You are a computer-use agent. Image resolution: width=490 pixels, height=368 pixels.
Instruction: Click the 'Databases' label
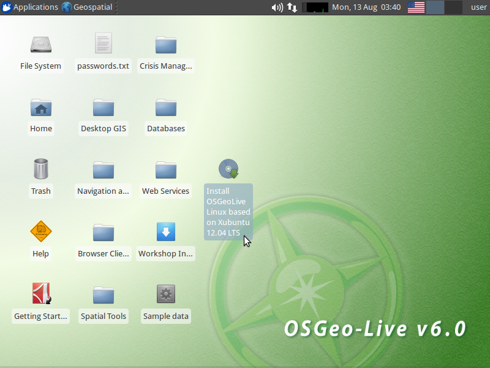pos(166,129)
